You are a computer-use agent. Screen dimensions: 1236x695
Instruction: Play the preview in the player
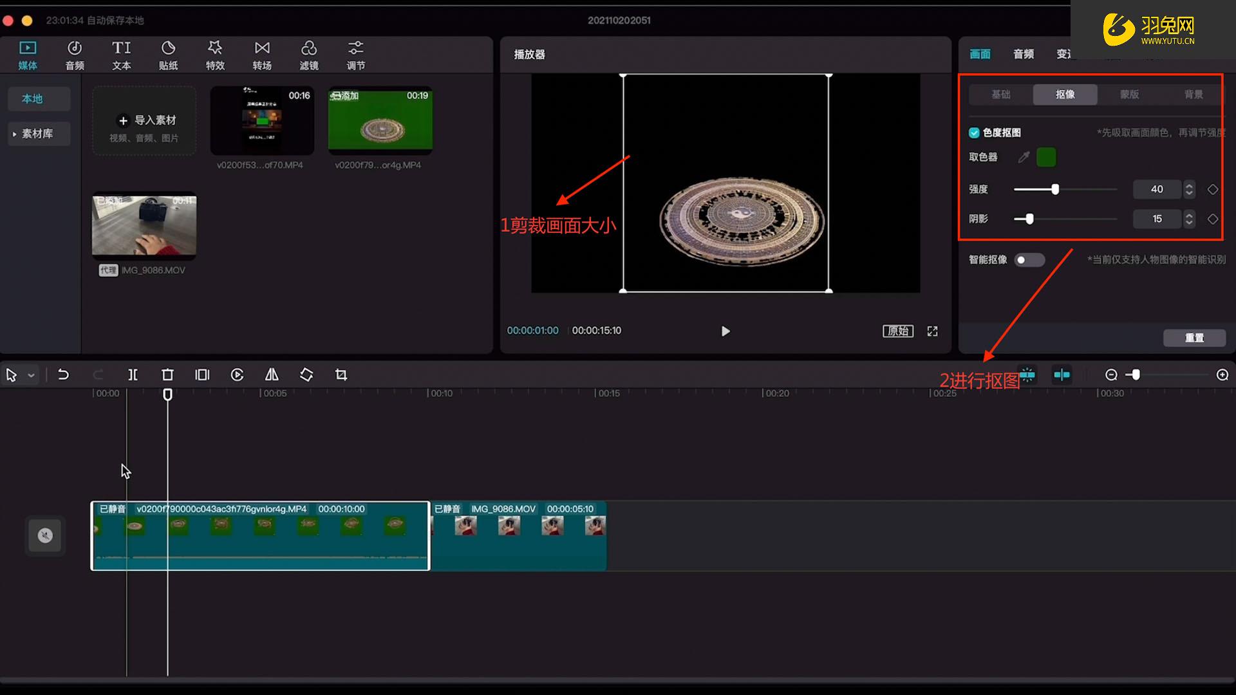click(726, 331)
